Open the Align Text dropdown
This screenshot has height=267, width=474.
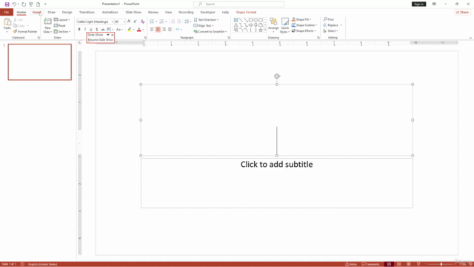click(204, 25)
